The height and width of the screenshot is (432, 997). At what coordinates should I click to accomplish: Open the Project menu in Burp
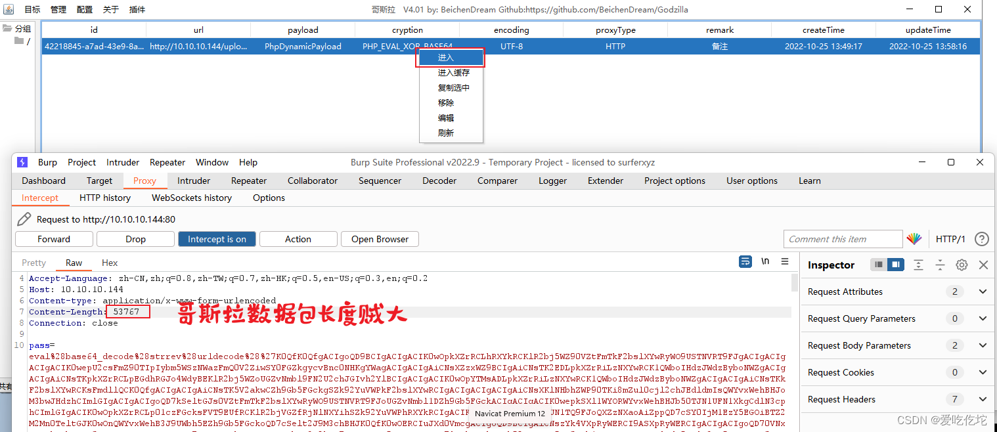coord(82,162)
